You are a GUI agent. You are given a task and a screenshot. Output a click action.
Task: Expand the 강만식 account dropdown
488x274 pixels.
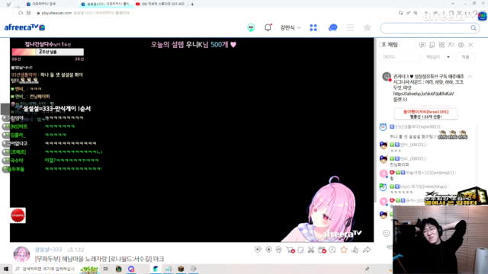coord(291,27)
